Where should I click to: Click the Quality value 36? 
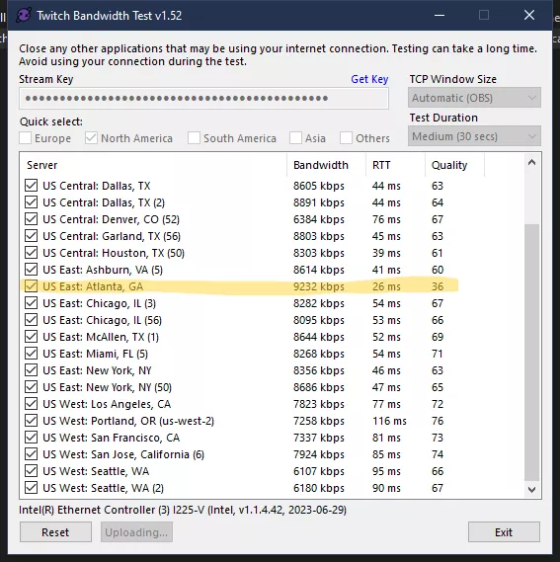[x=438, y=286]
